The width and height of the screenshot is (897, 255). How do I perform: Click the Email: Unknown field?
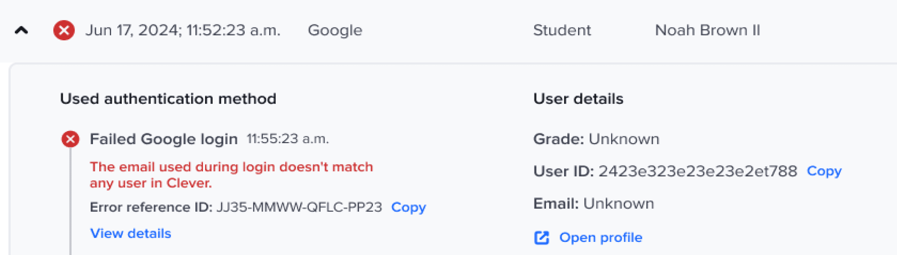pos(594,204)
